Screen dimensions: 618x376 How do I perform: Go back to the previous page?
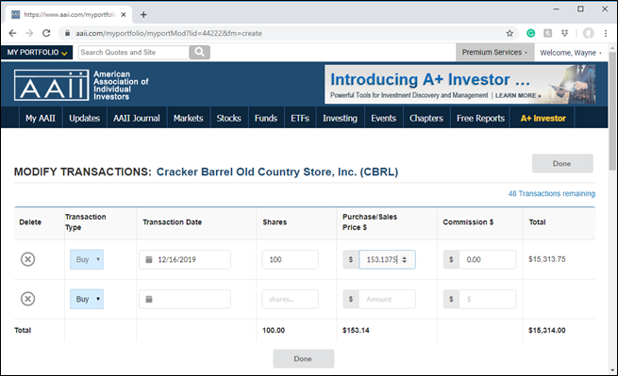pos(12,34)
